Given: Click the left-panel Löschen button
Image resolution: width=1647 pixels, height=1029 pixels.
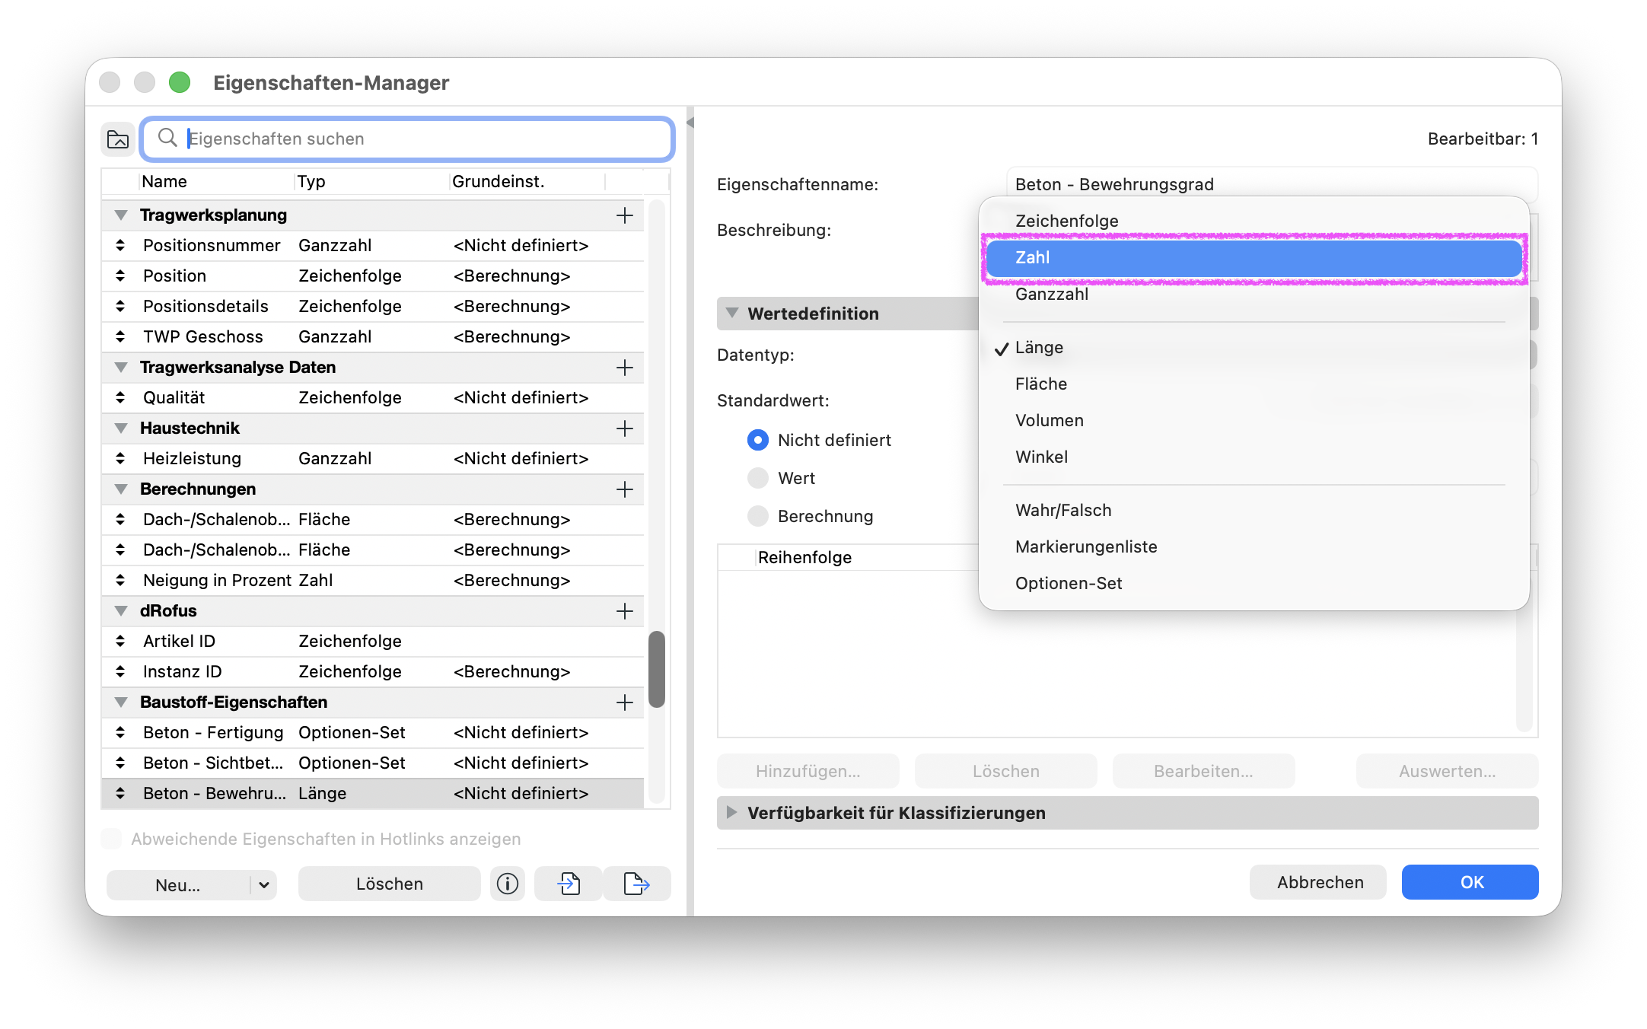Looking at the screenshot, I should [x=389, y=884].
